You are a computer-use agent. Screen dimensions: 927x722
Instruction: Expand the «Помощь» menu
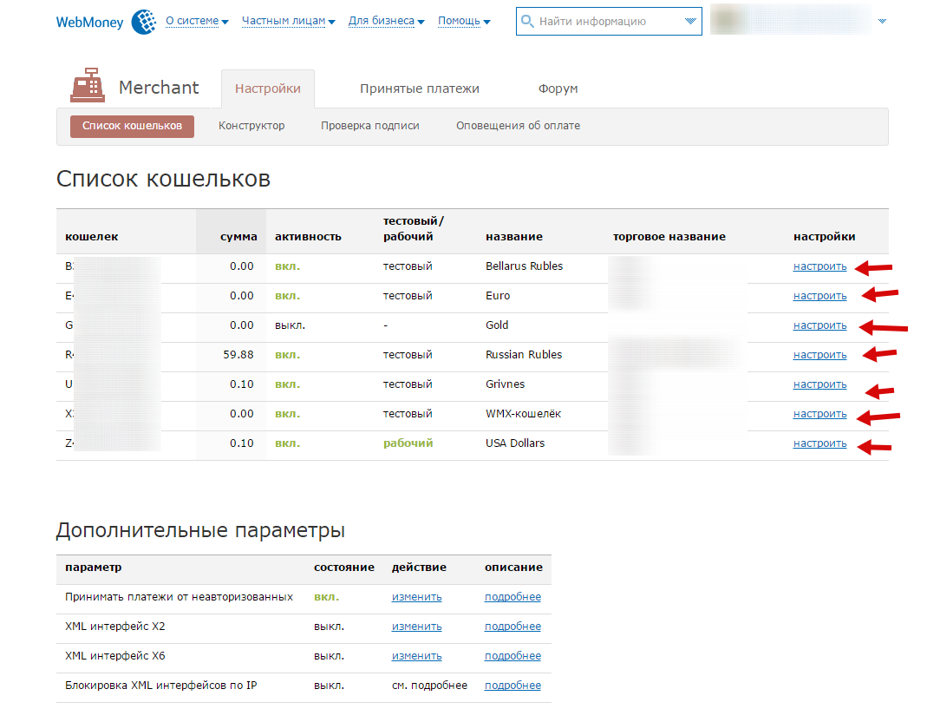coord(464,21)
